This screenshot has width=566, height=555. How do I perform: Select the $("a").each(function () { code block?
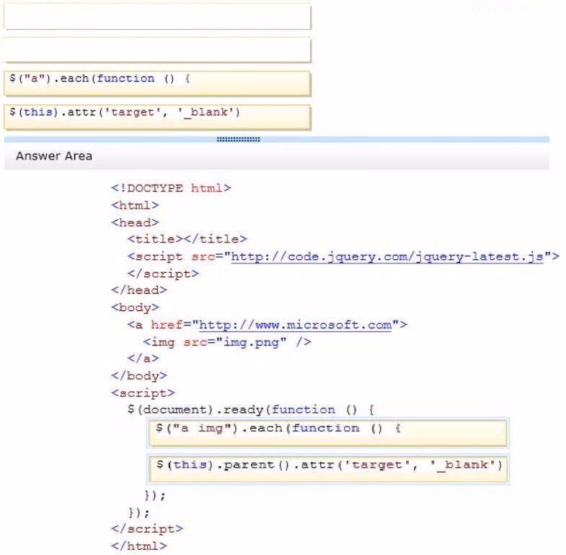point(157,84)
